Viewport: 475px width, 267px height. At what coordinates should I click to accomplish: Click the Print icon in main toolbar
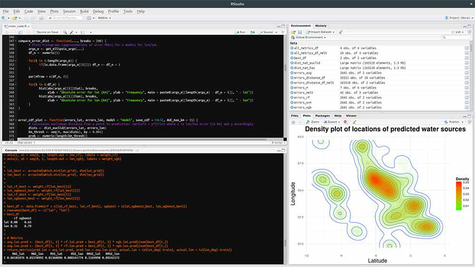pos(41,18)
